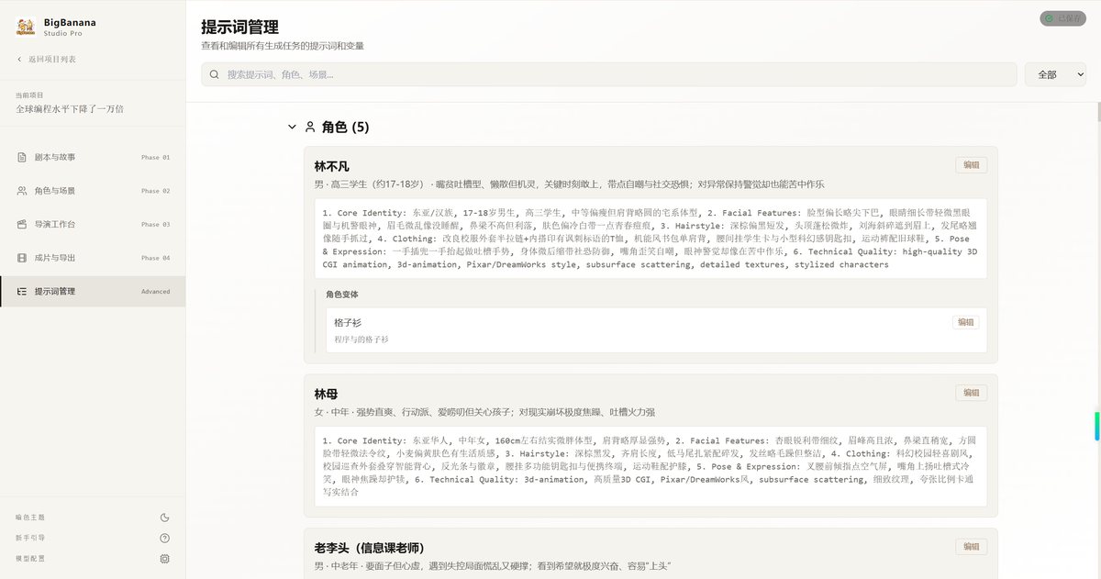Viewport: 1101px width, 579px height.
Task: Collapse the 角色 (5) section chevron
Action: tap(292, 128)
